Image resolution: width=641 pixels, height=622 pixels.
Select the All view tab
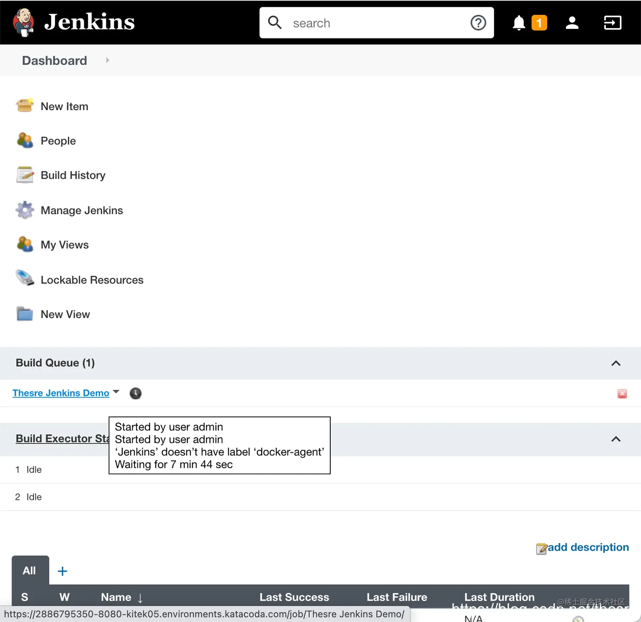pyautogui.click(x=30, y=571)
